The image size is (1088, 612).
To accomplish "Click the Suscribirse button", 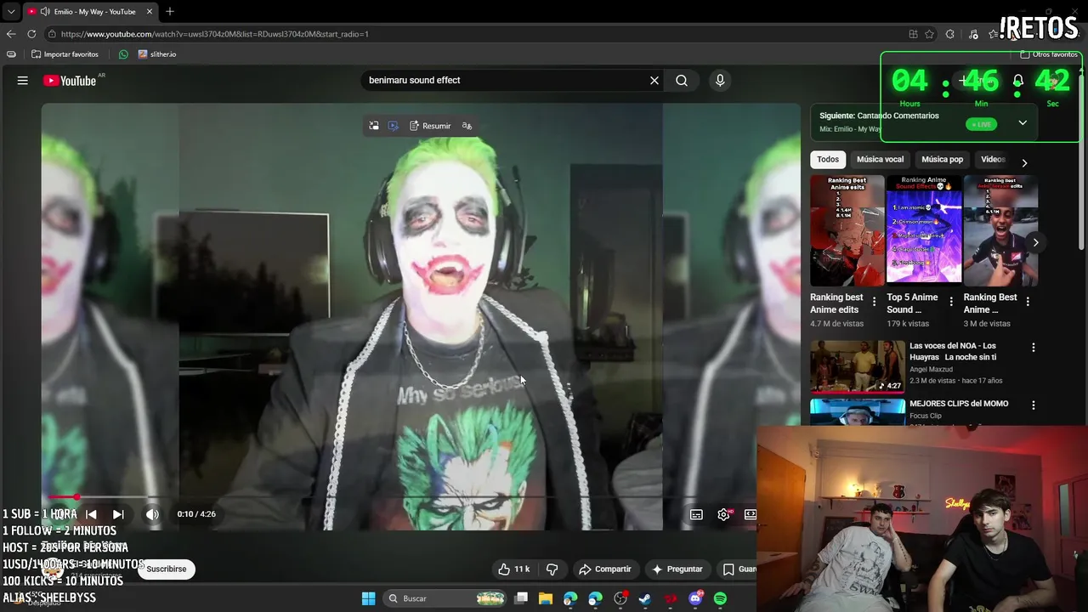I will pyautogui.click(x=166, y=569).
